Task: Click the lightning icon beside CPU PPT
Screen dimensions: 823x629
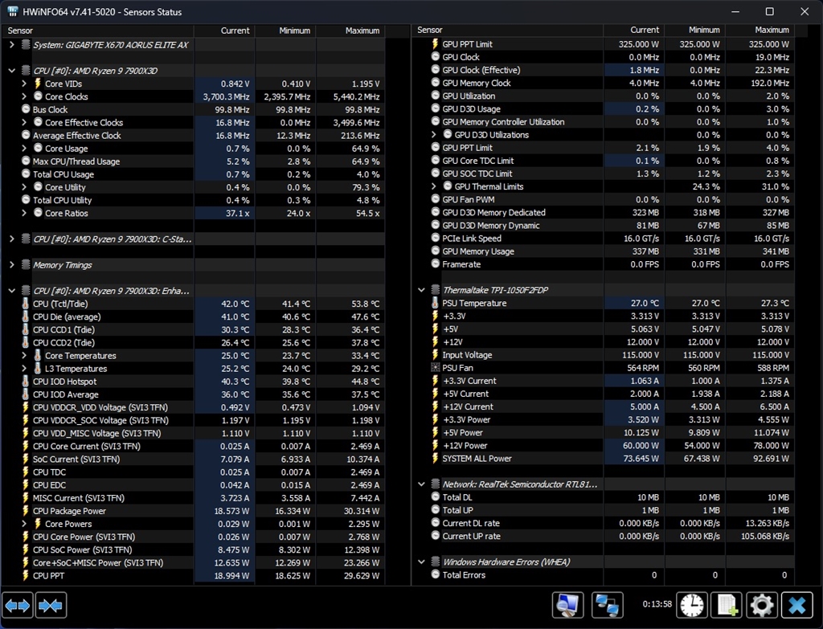Action: coord(26,575)
